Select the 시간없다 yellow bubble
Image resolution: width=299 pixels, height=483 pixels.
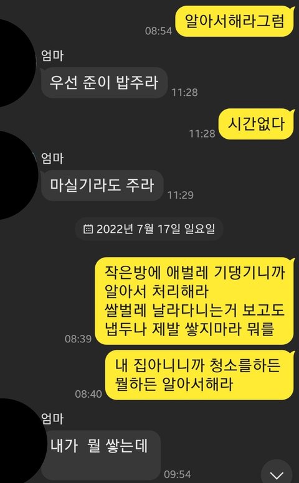tap(256, 124)
